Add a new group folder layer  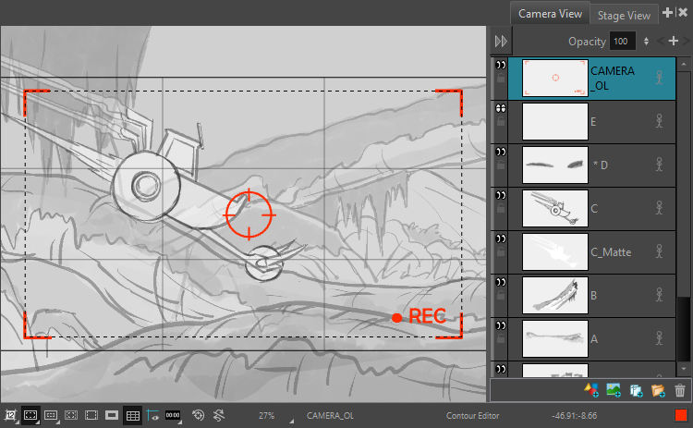[x=658, y=391]
